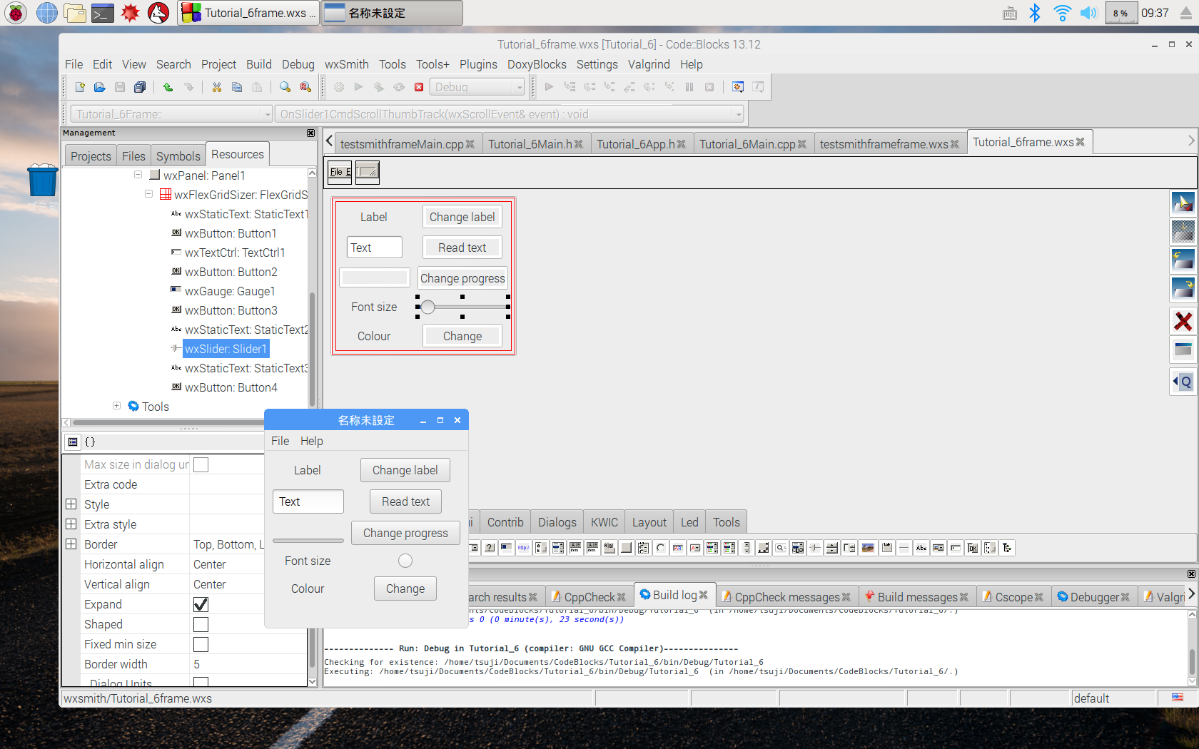Collapse the wxPanel: Panel1 tree node

click(138, 175)
